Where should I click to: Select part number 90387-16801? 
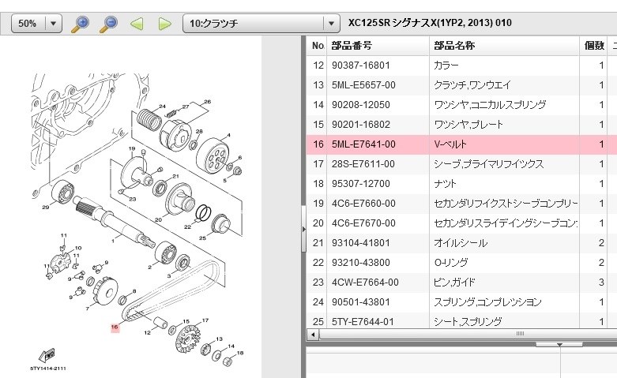coord(361,65)
